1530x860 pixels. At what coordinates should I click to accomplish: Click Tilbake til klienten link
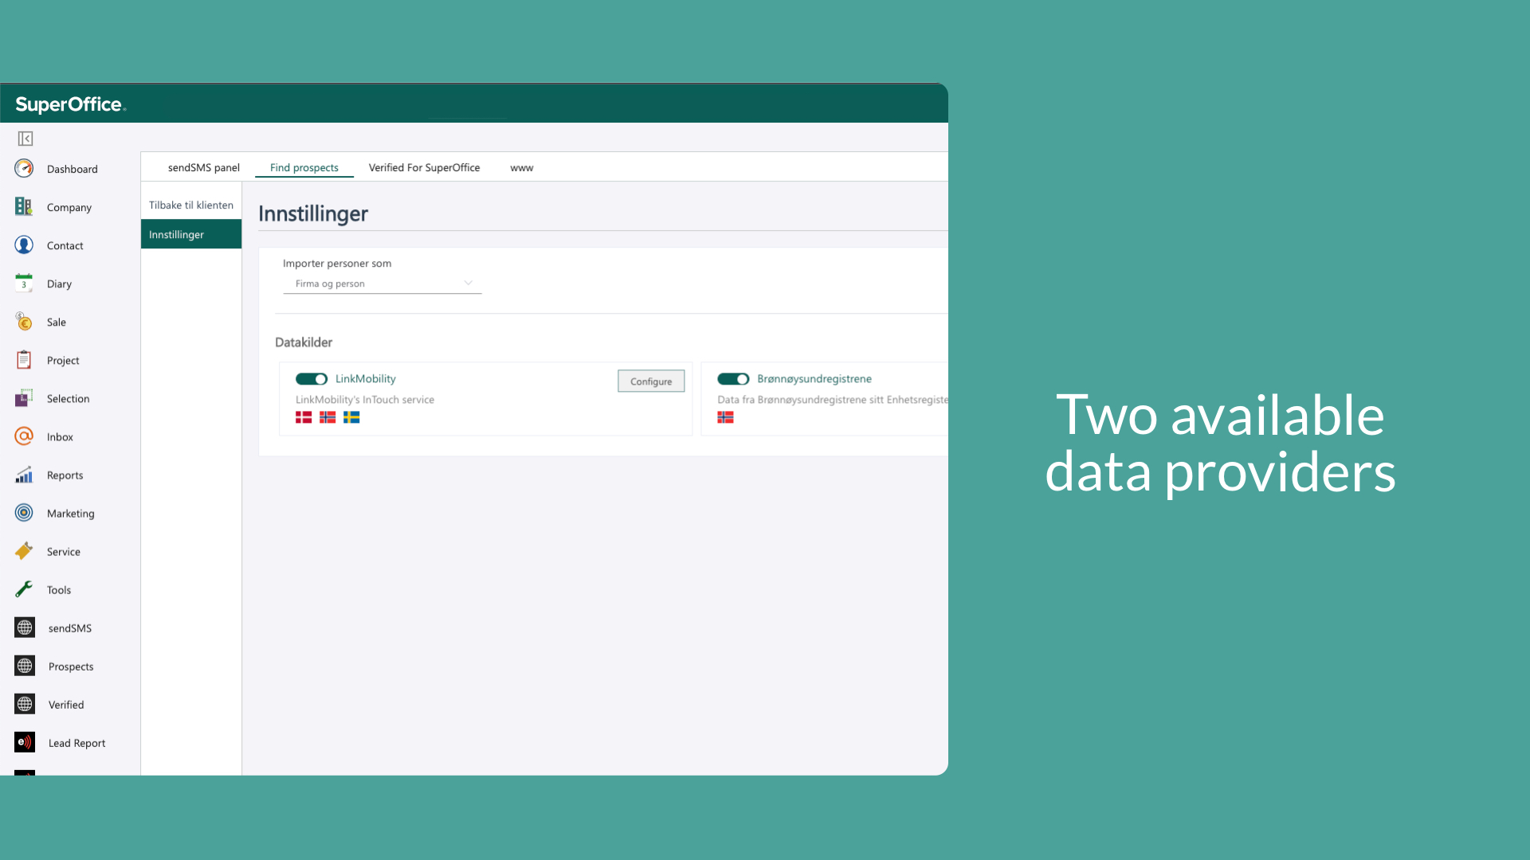point(190,205)
